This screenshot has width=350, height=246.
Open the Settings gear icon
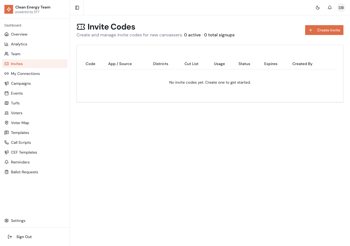[x=7, y=221]
